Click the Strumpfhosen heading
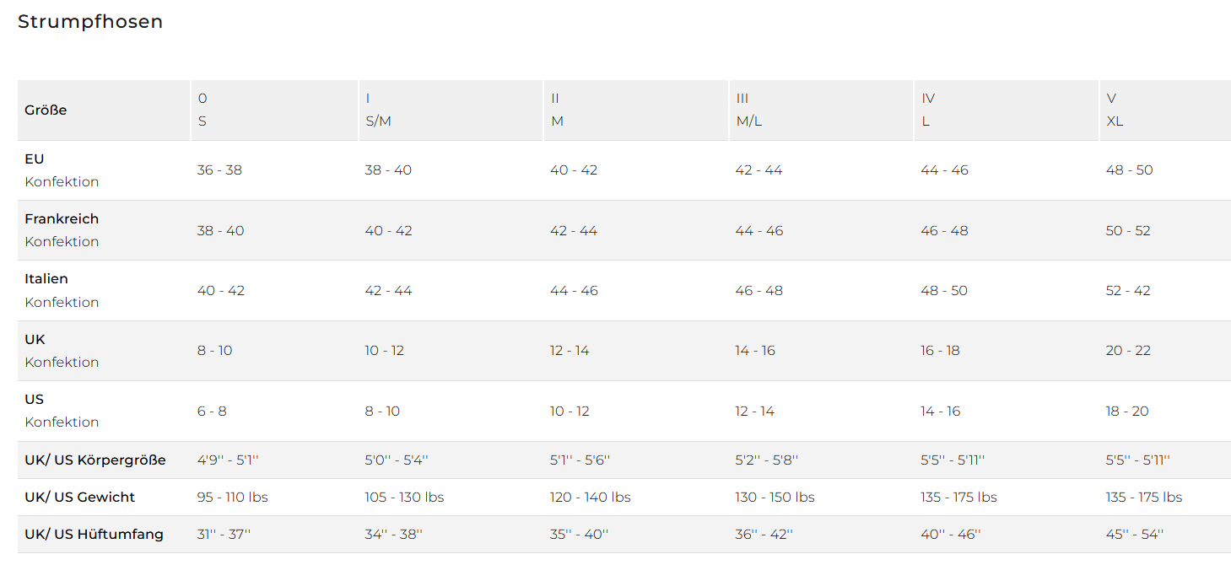This screenshot has height=581, width=1231. (90, 22)
